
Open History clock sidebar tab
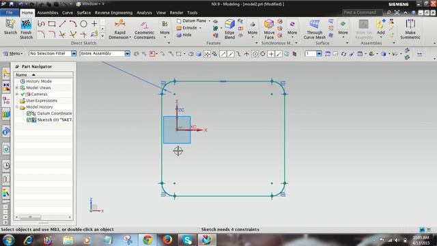point(6,165)
